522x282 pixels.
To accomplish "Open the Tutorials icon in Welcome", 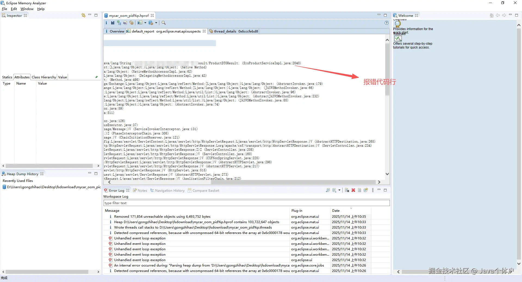I will (x=398, y=39).
